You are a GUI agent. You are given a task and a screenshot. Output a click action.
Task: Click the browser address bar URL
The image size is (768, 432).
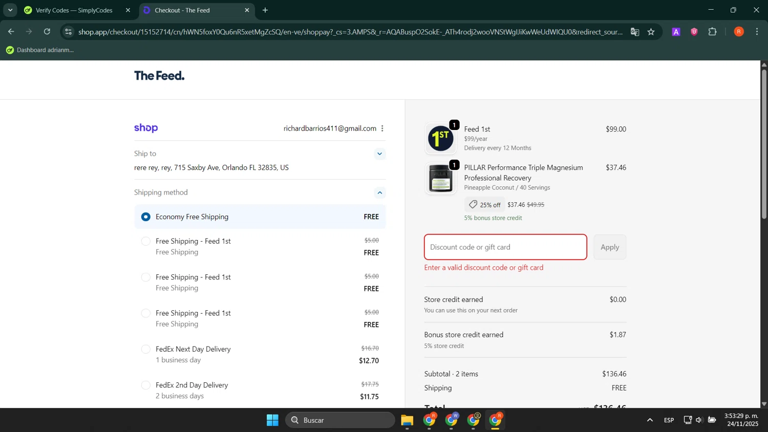[x=350, y=32]
